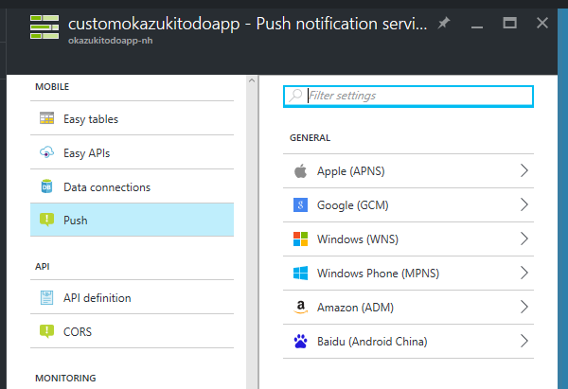Viewport: 568px width, 389px height.
Task: Open Windows Phone (MPNS) settings
Action: coord(408,274)
